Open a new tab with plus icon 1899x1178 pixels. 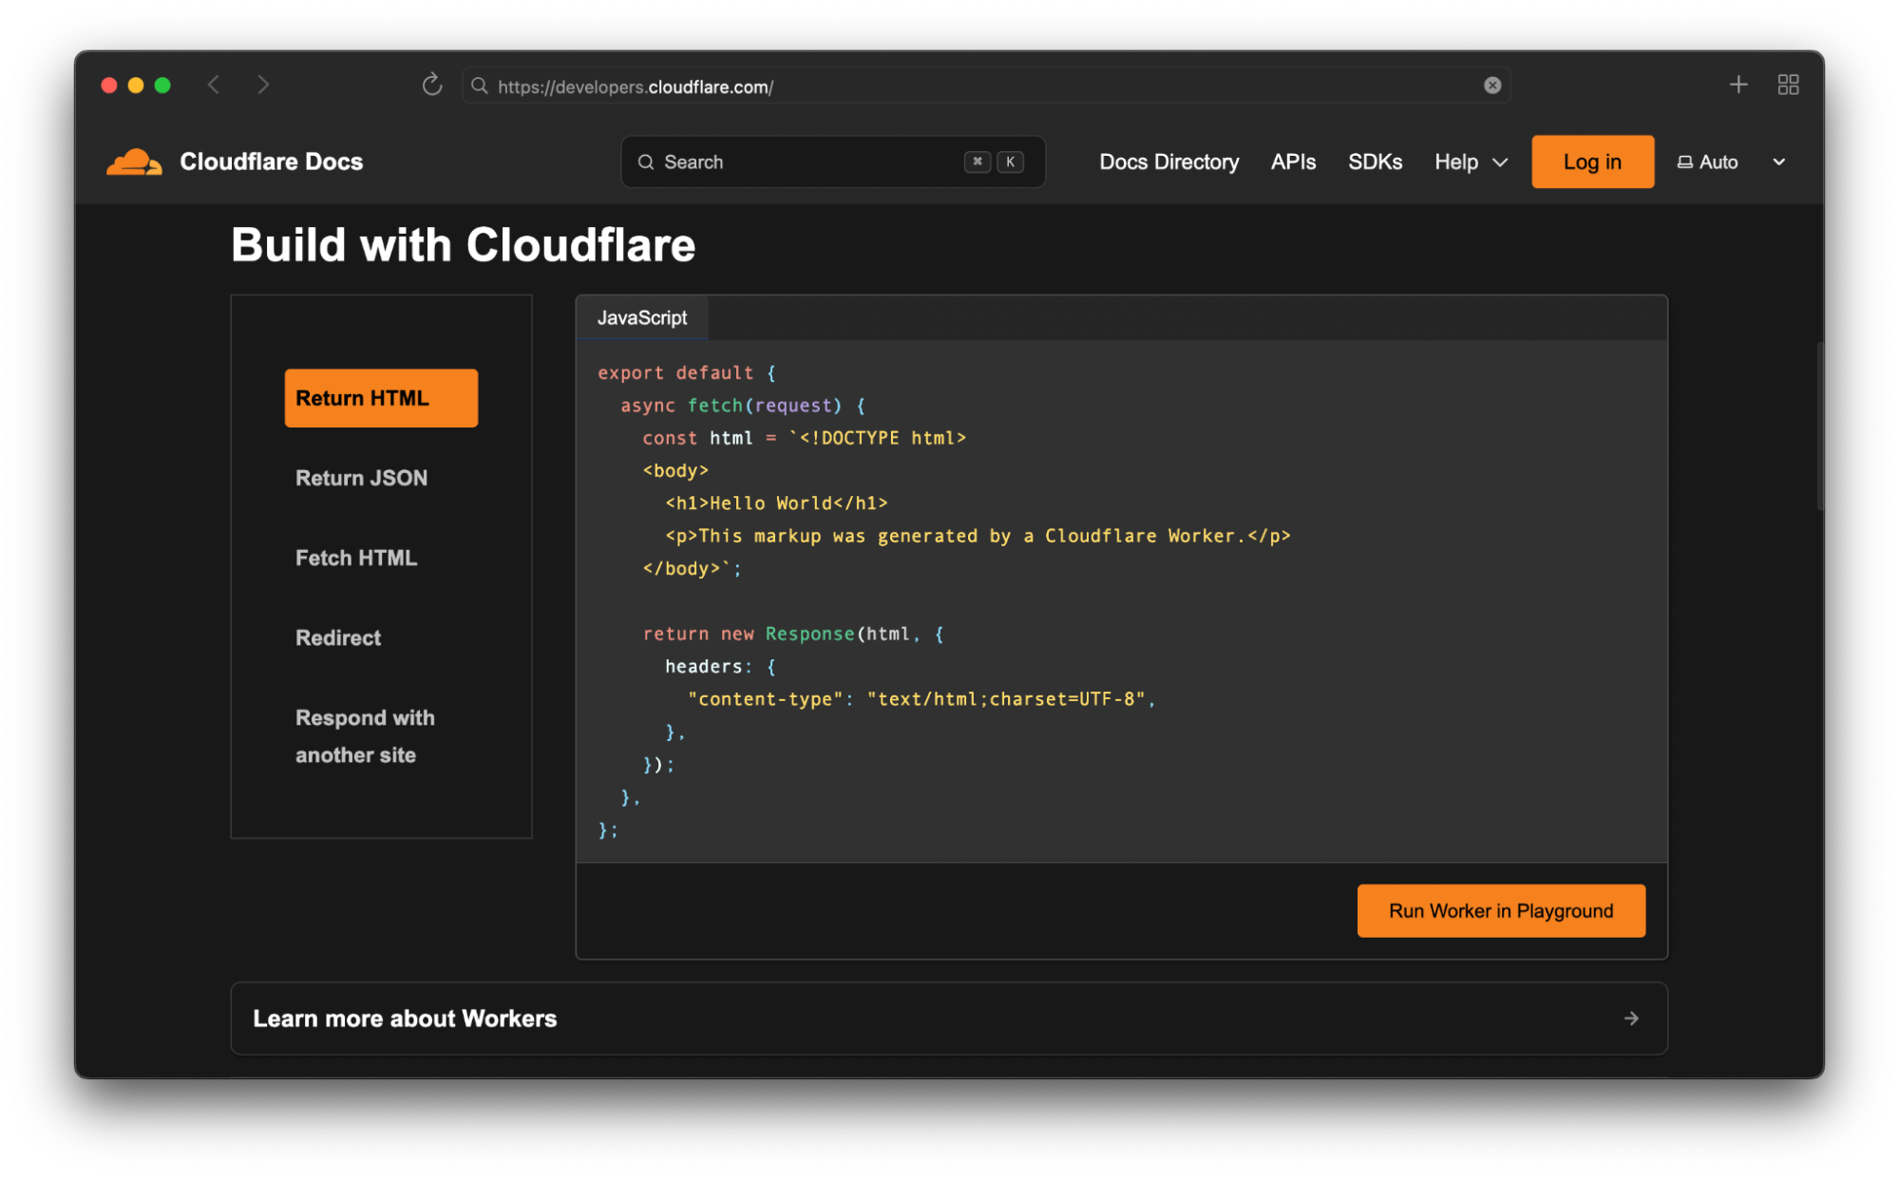click(x=1738, y=85)
